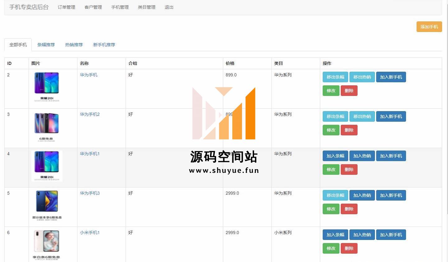This screenshot has width=448, height=262.
Task: Click the 名称 column header
Action: 84,63
